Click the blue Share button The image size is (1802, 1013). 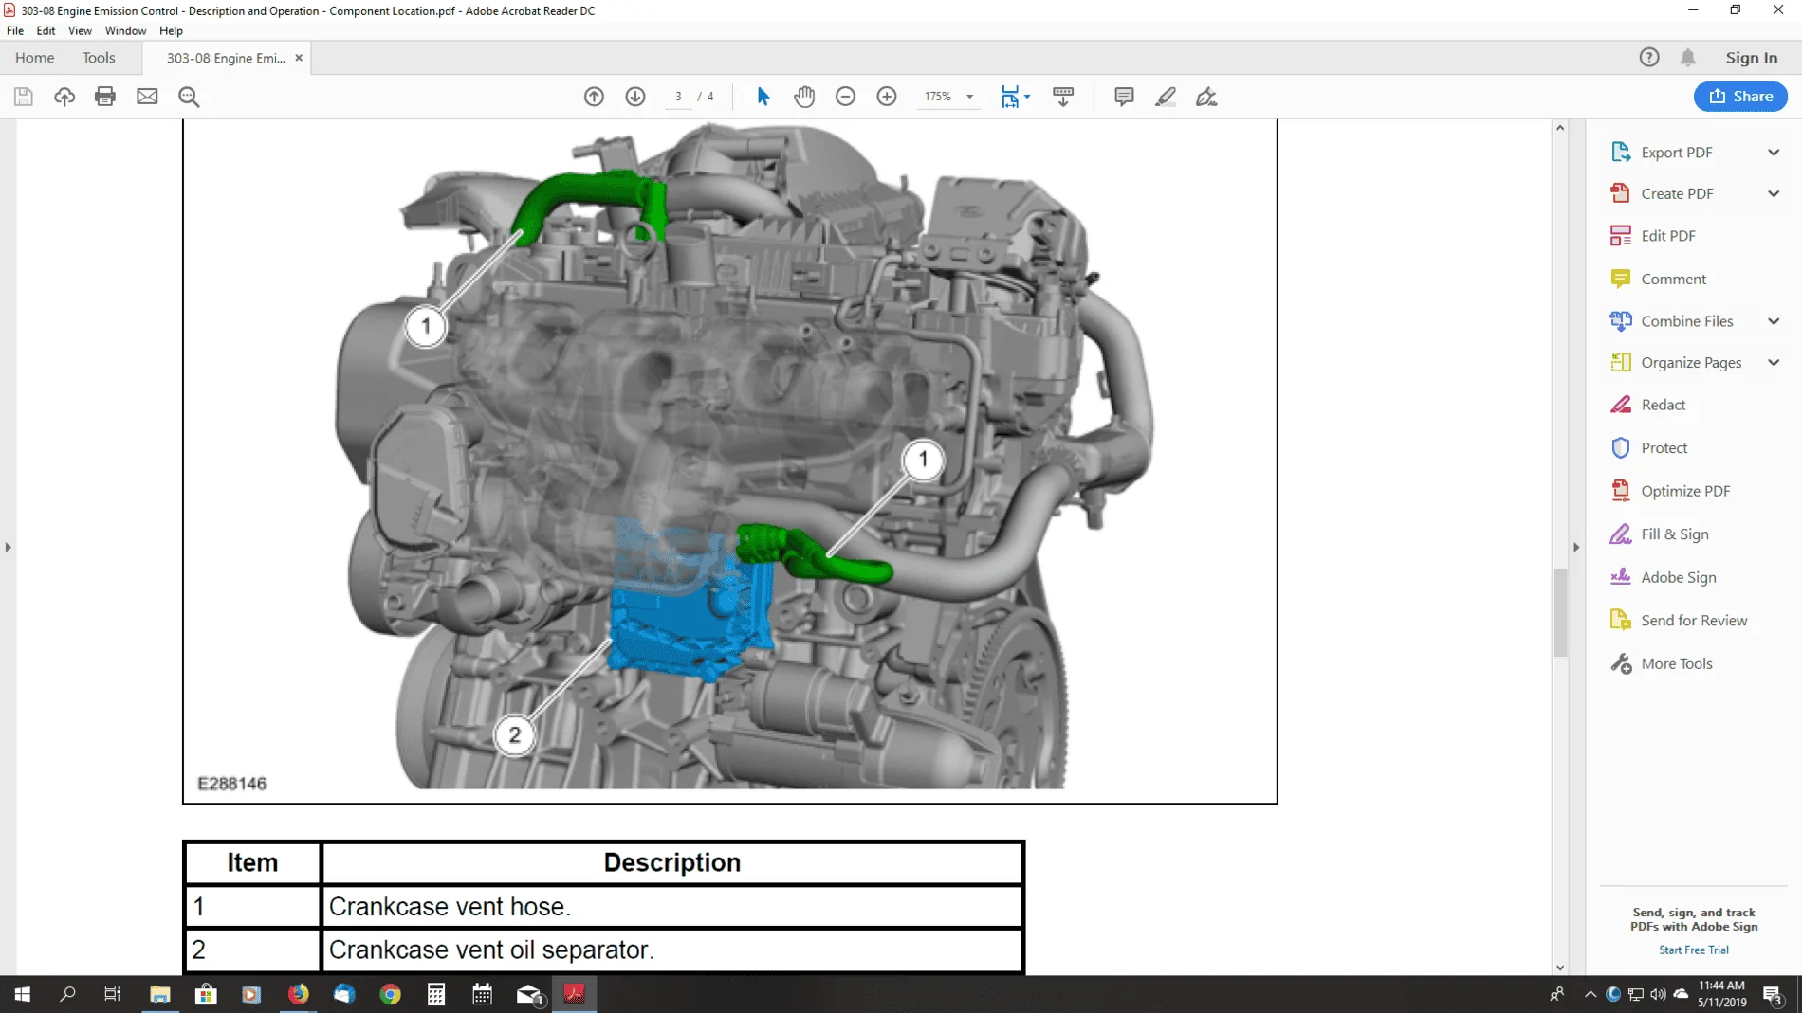tap(1740, 97)
